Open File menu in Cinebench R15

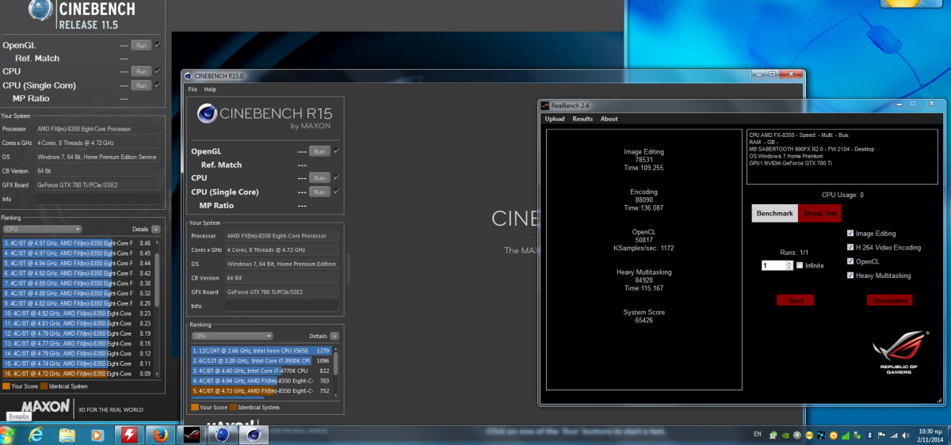pos(193,89)
